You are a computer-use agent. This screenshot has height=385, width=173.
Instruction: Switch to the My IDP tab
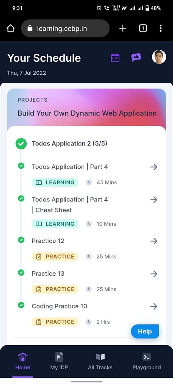click(59, 361)
